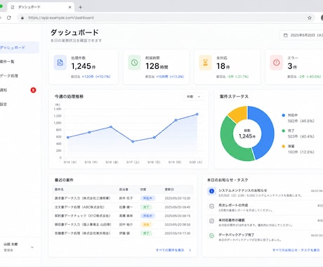Open 通知 in the sidebar
The image size is (323, 267).
(x=19, y=90)
